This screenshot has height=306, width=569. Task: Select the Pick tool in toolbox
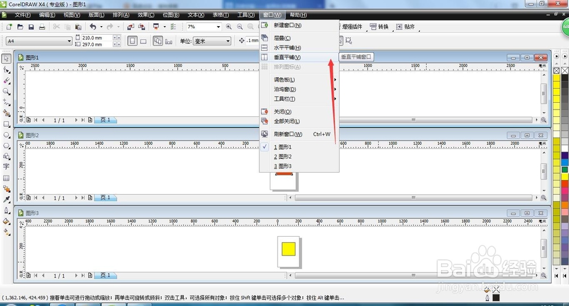pyautogui.click(x=6, y=58)
